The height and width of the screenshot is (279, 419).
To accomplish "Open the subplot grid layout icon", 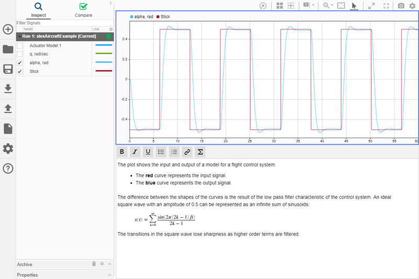I will click(280, 6).
